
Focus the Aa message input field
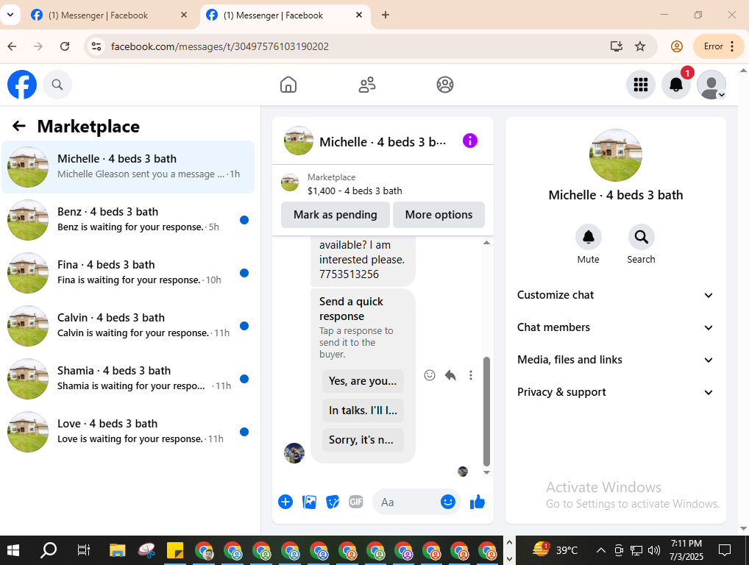[408, 502]
